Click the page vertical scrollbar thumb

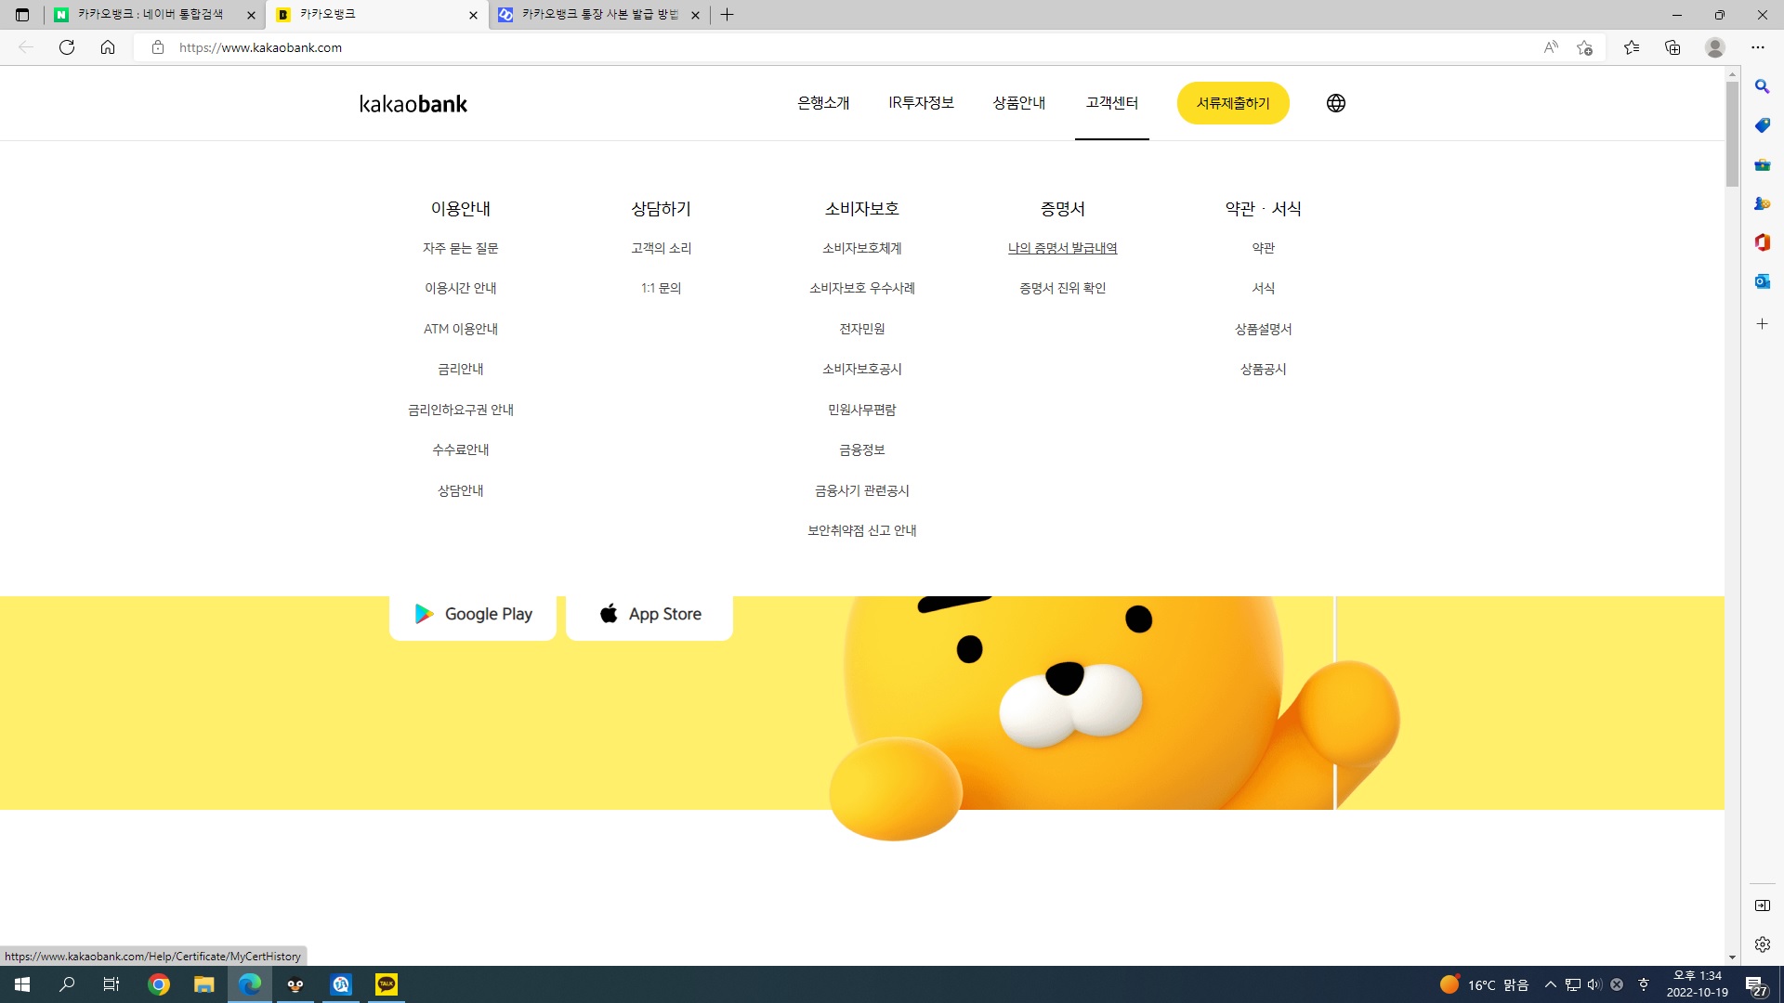[1732, 135]
